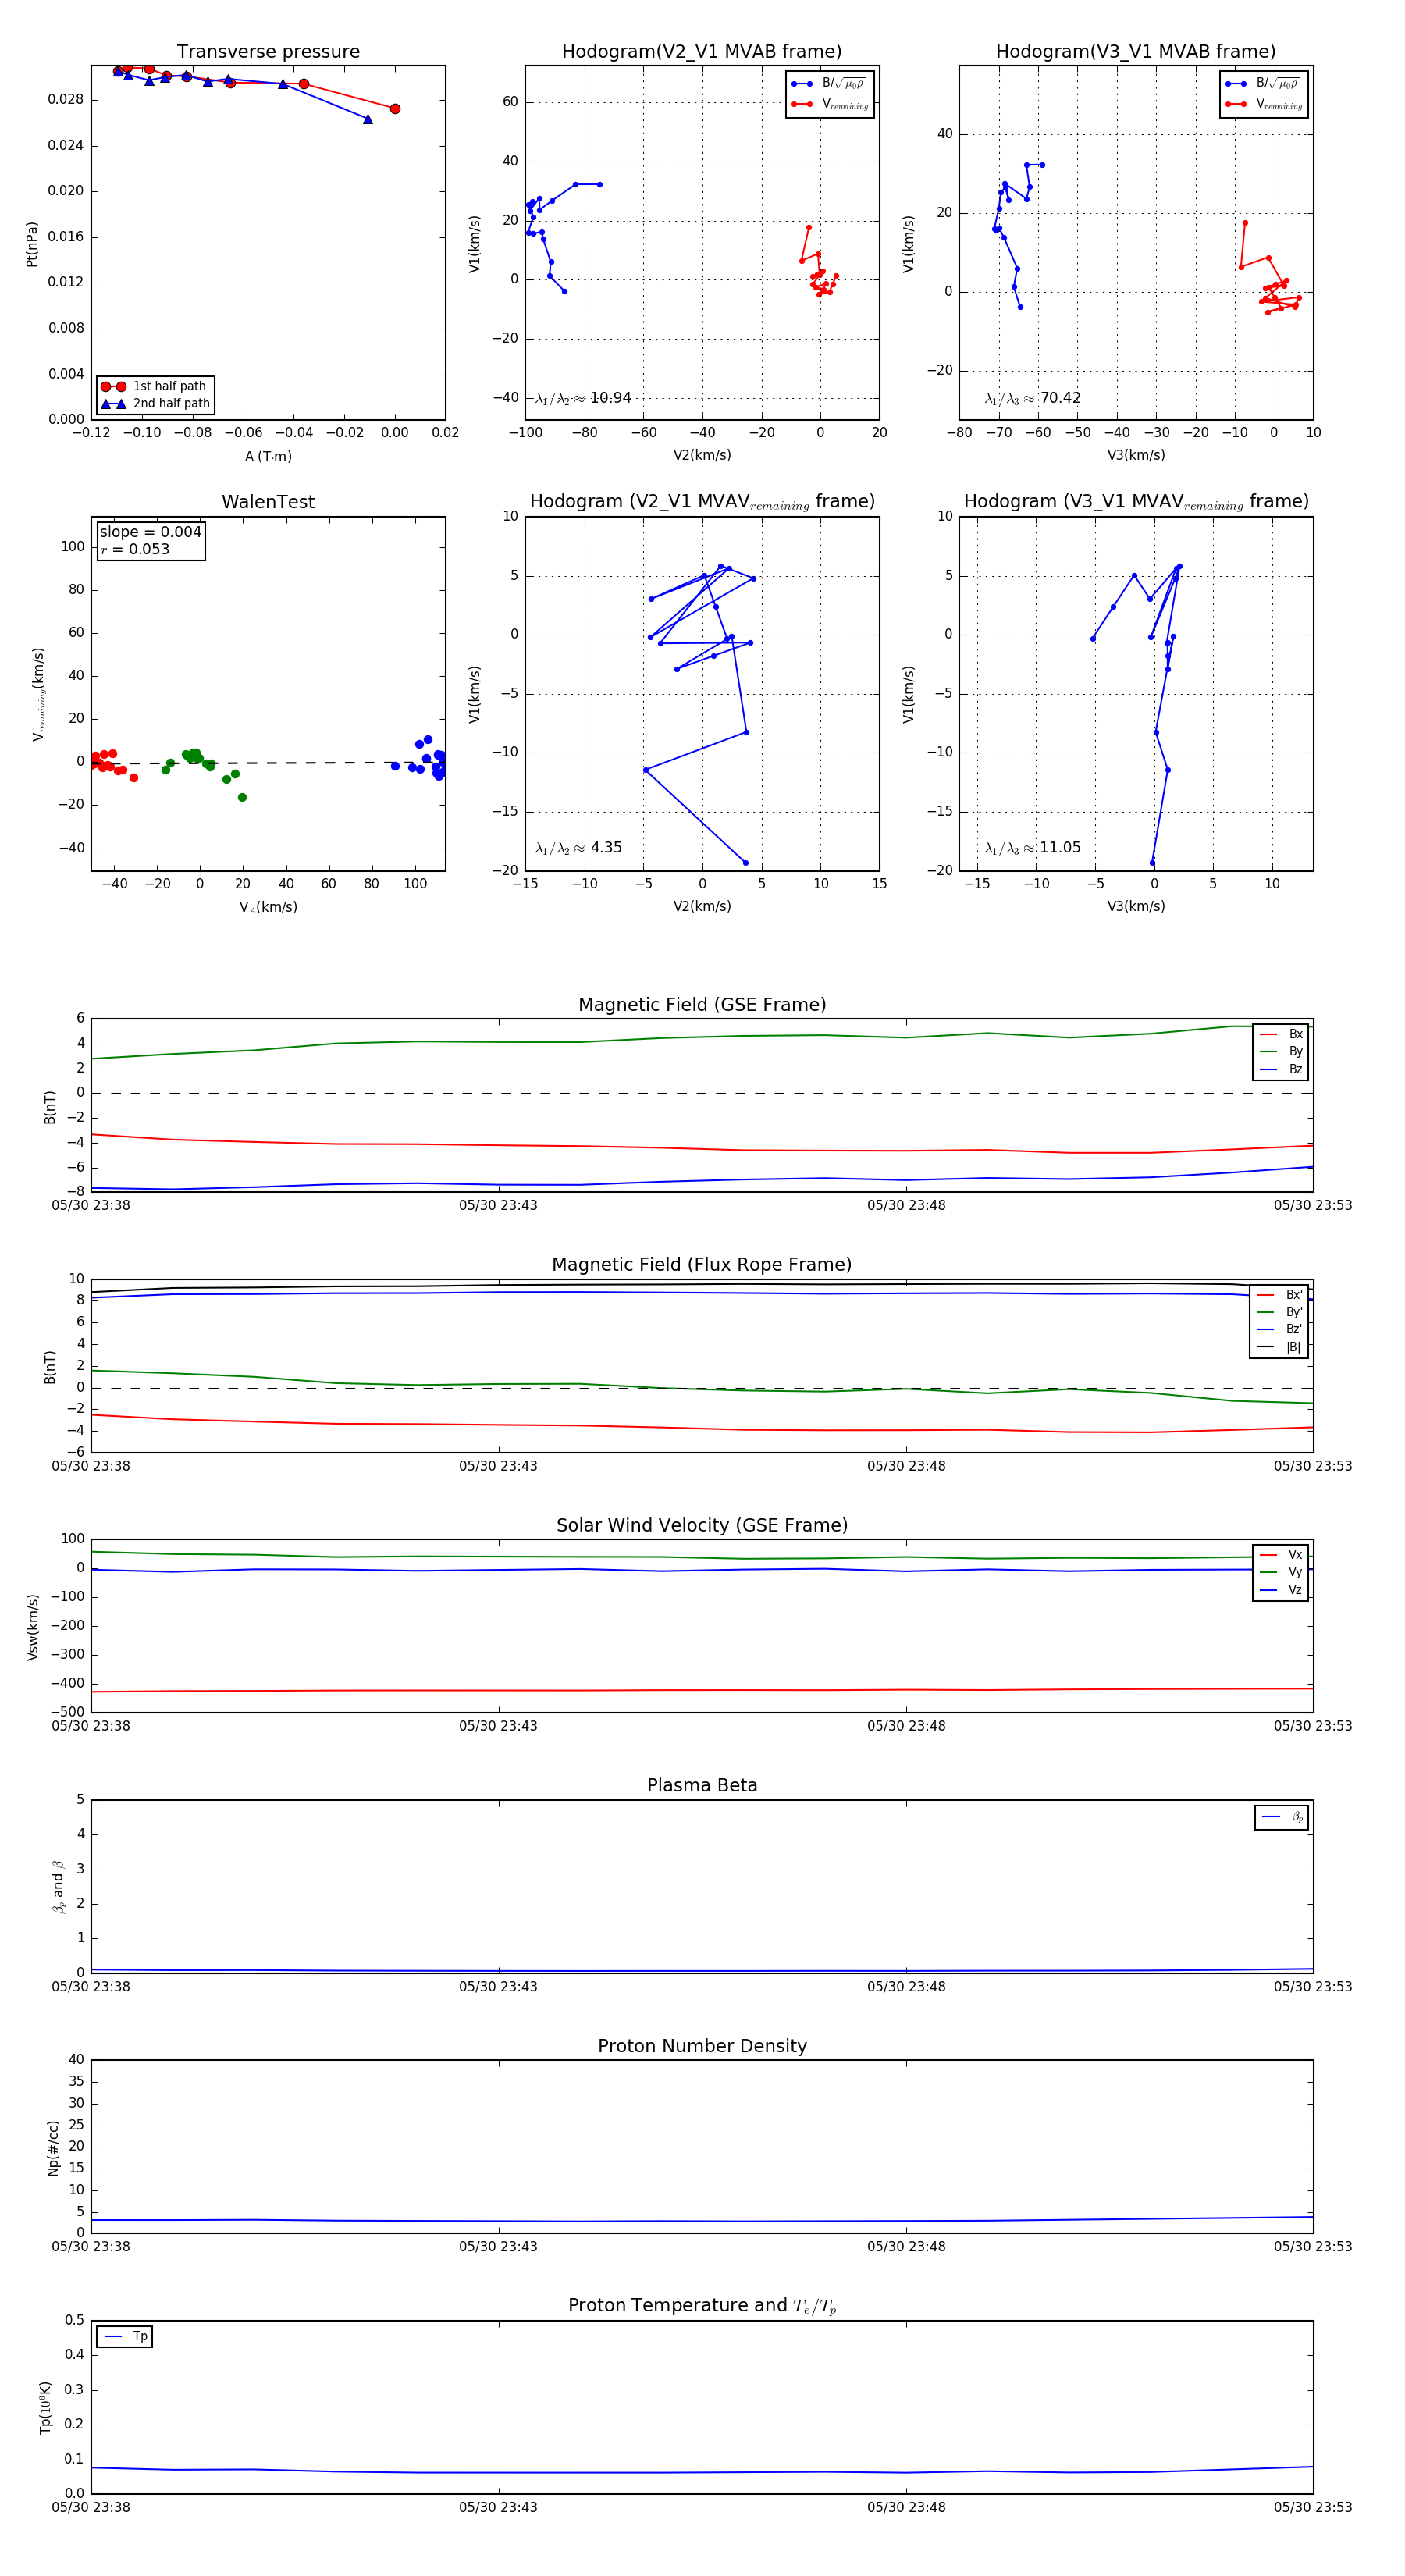Click the 'slope = 0.004' annotation
The width and height of the screenshot is (1405, 2576).
click(150, 532)
